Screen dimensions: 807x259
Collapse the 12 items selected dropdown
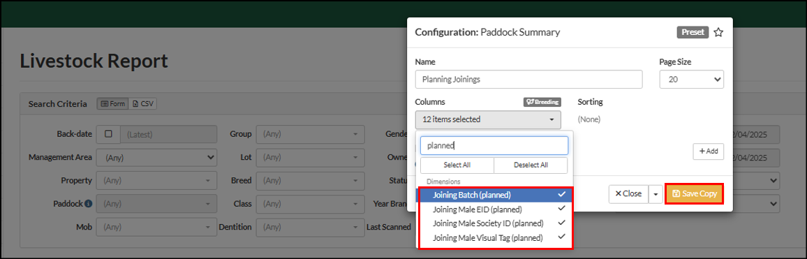(x=489, y=119)
